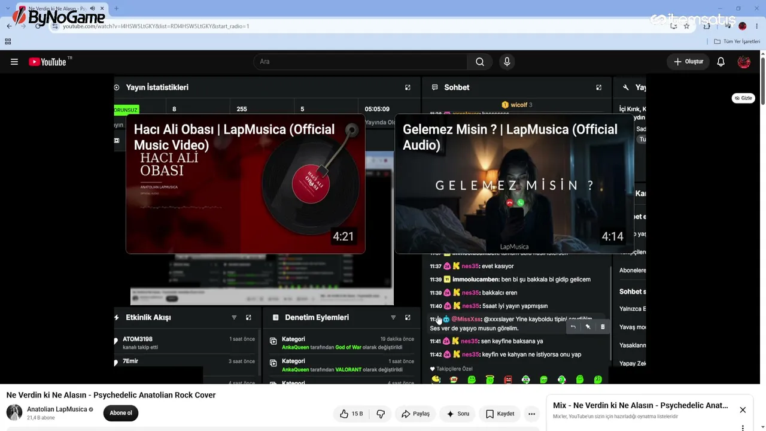Pin the MissXss chat message
Screen dimensions: 766x431
588,327
